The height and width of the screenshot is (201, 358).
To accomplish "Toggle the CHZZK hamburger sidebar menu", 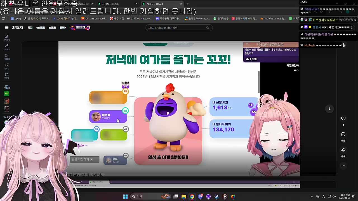I will tap(6, 27).
